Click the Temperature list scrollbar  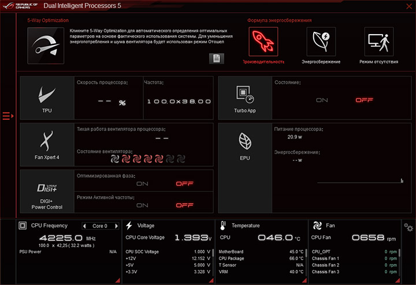click(x=306, y=253)
